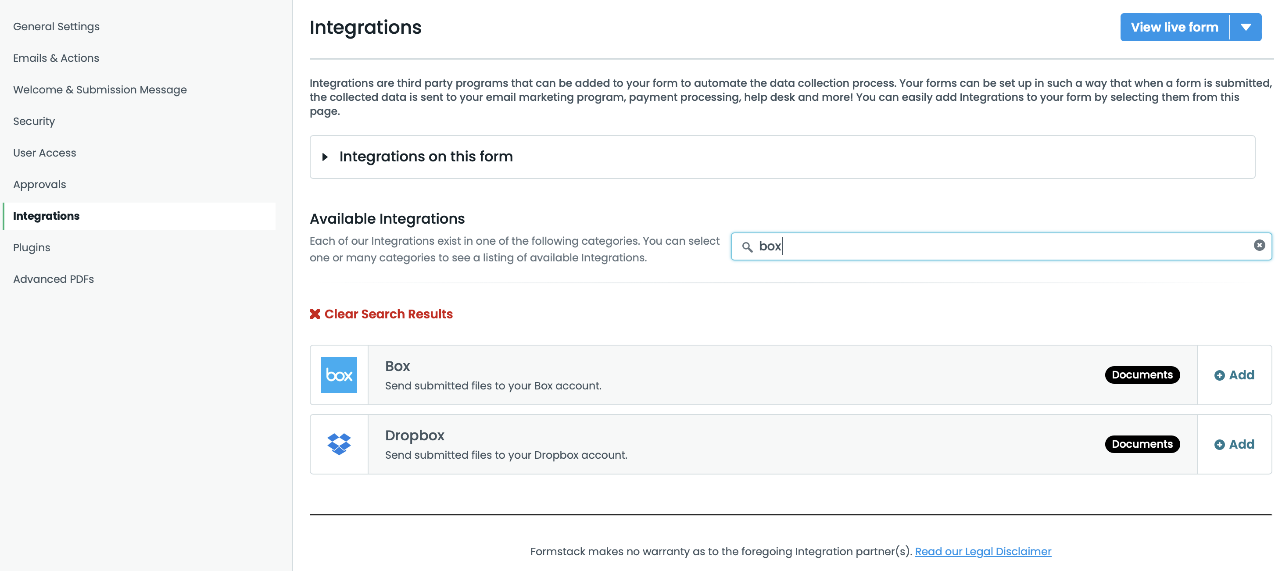Open General Settings menu item
This screenshot has height=571, width=1282.
point(56,26)
